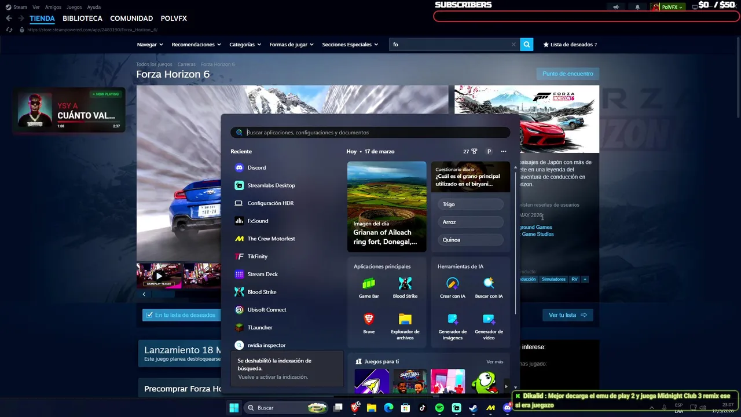Expand the Categorías dropdown
This screenshot has width=741, height=417.
tap(245, 44)
